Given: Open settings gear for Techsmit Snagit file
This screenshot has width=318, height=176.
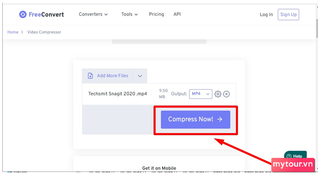Looking at the screenshot, I should pyautogui.click(x=218, y=94).
